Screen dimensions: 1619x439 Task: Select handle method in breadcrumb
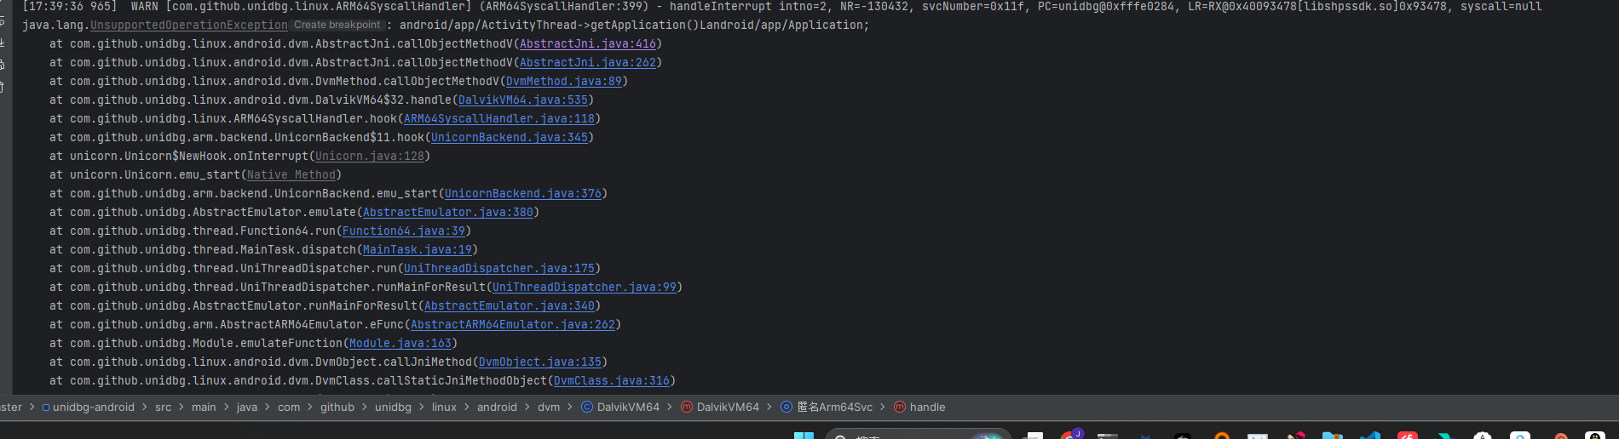point(919,408)
